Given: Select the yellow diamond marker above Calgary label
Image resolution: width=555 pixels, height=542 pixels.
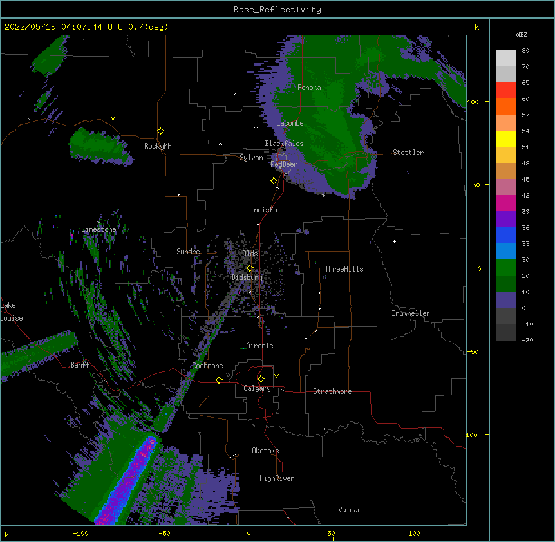Looking at the screenshot, I should click(261, 379).
